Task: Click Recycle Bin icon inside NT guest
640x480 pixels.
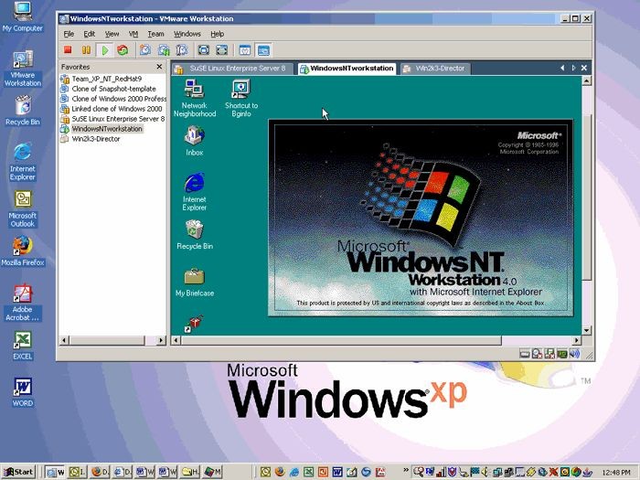Action: (194, 234)
